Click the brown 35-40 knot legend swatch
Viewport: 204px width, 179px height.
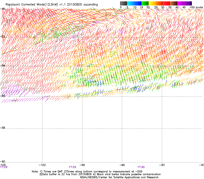pos(174,3)
